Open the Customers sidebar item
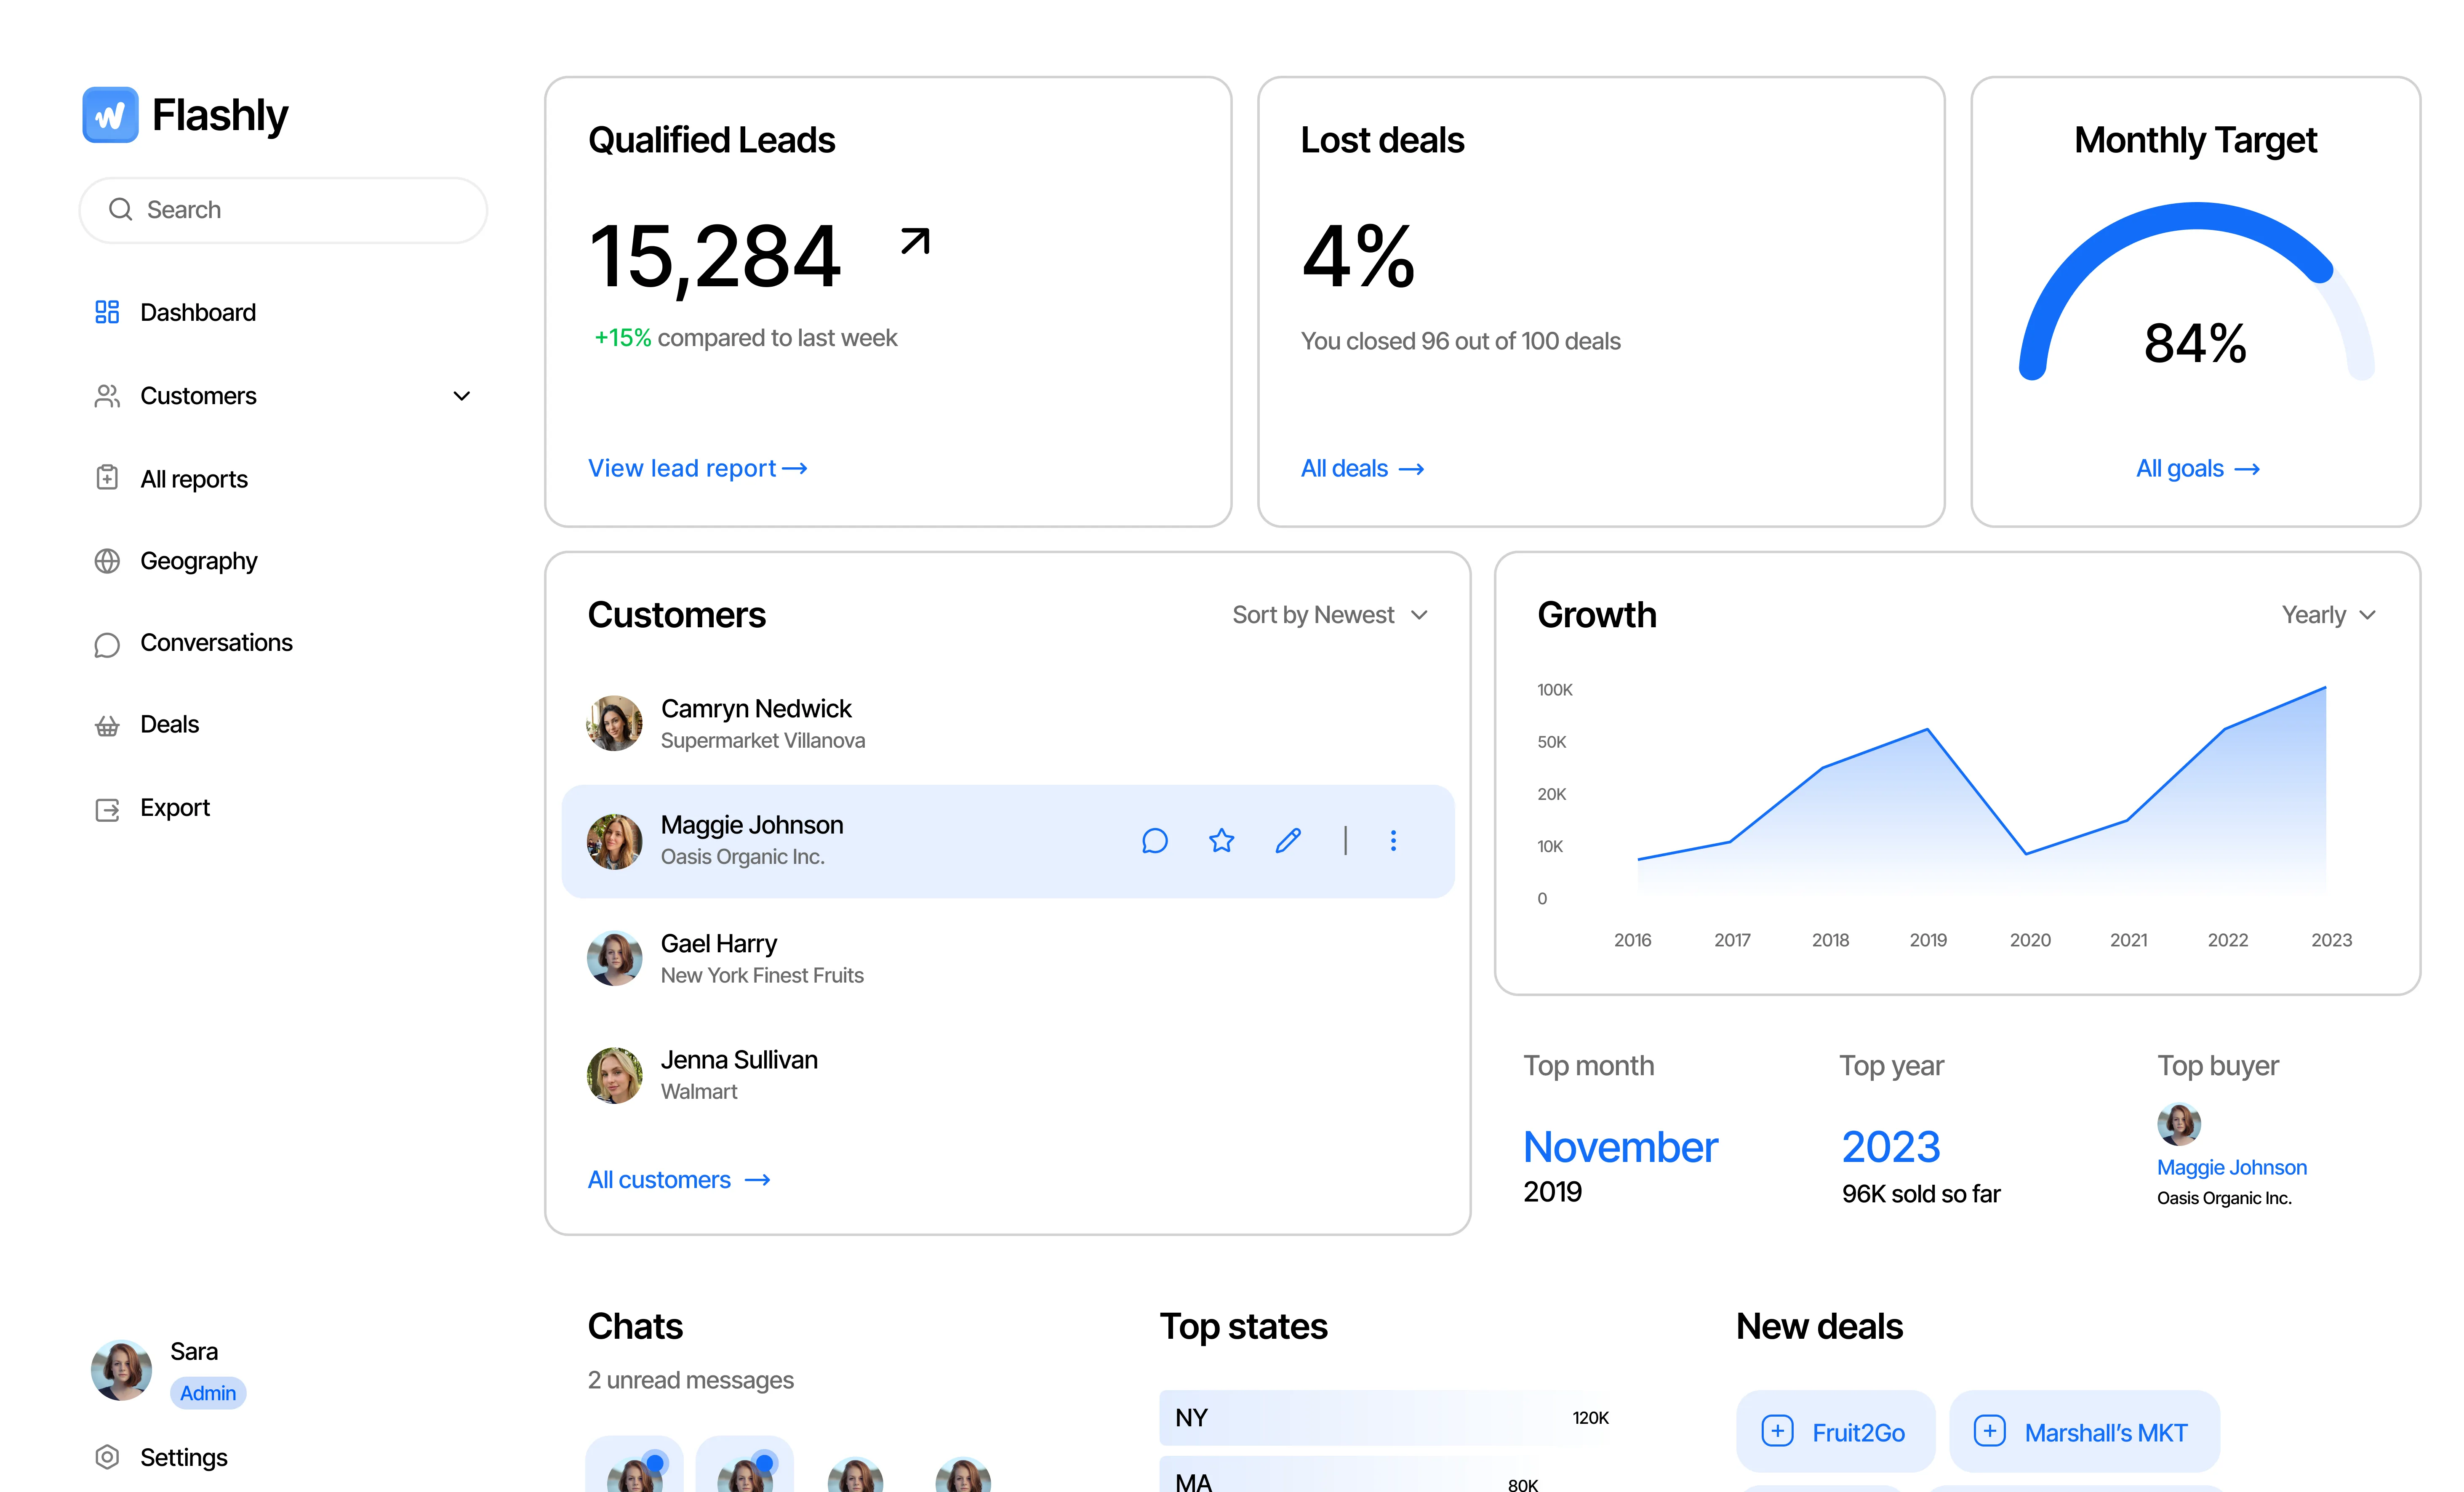This screenshot has height=1492, width=2464. [198, 396]
